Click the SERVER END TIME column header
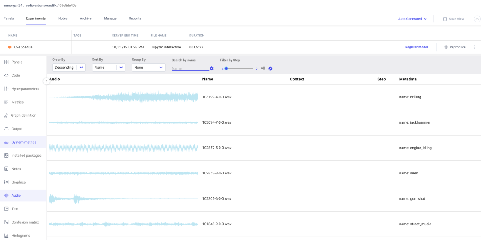Screen dimensions: 481x240 point(125,36)
